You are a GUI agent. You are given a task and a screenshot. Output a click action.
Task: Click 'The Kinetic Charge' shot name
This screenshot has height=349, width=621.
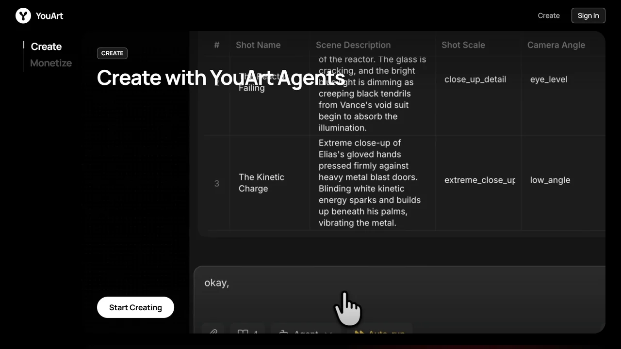261,183
